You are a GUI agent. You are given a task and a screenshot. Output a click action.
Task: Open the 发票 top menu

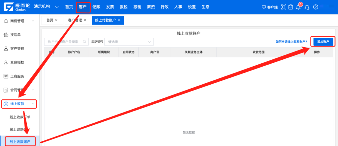pos(110,7)
